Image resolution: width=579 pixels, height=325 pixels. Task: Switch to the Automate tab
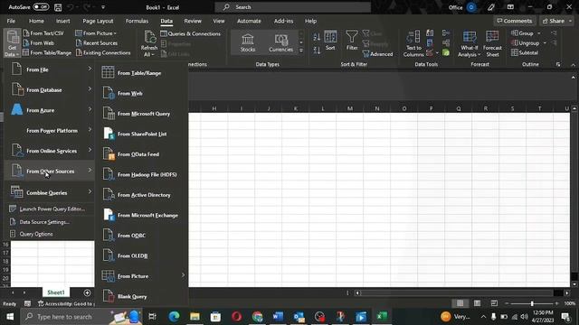pyautogui.click(x=249, y=21)
